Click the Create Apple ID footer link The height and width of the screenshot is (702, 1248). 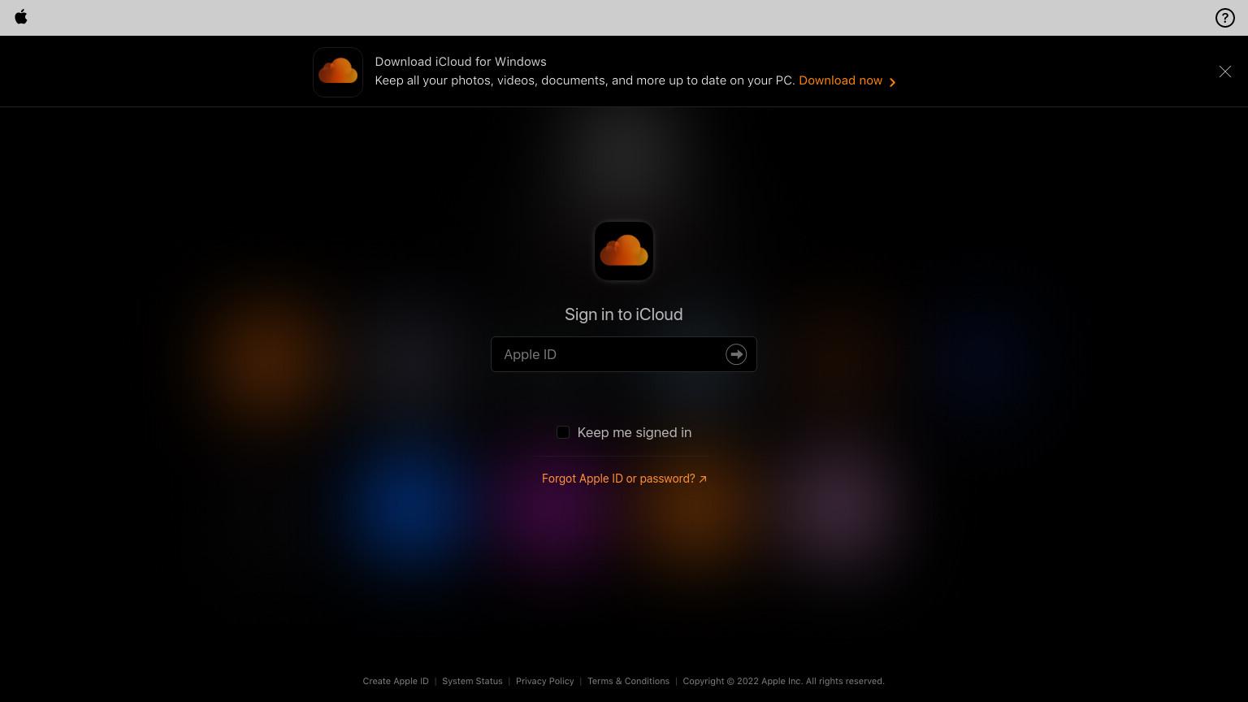pos(396,681)
